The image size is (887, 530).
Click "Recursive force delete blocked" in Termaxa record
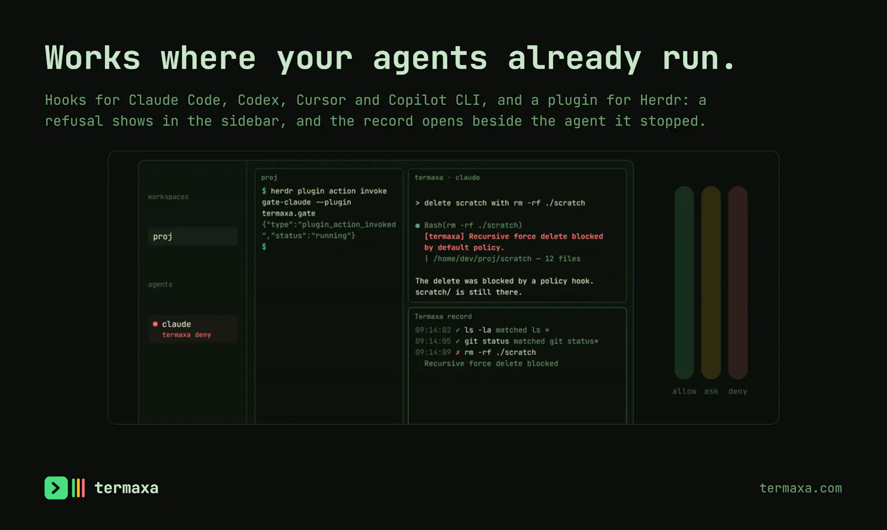pos(491,363)
